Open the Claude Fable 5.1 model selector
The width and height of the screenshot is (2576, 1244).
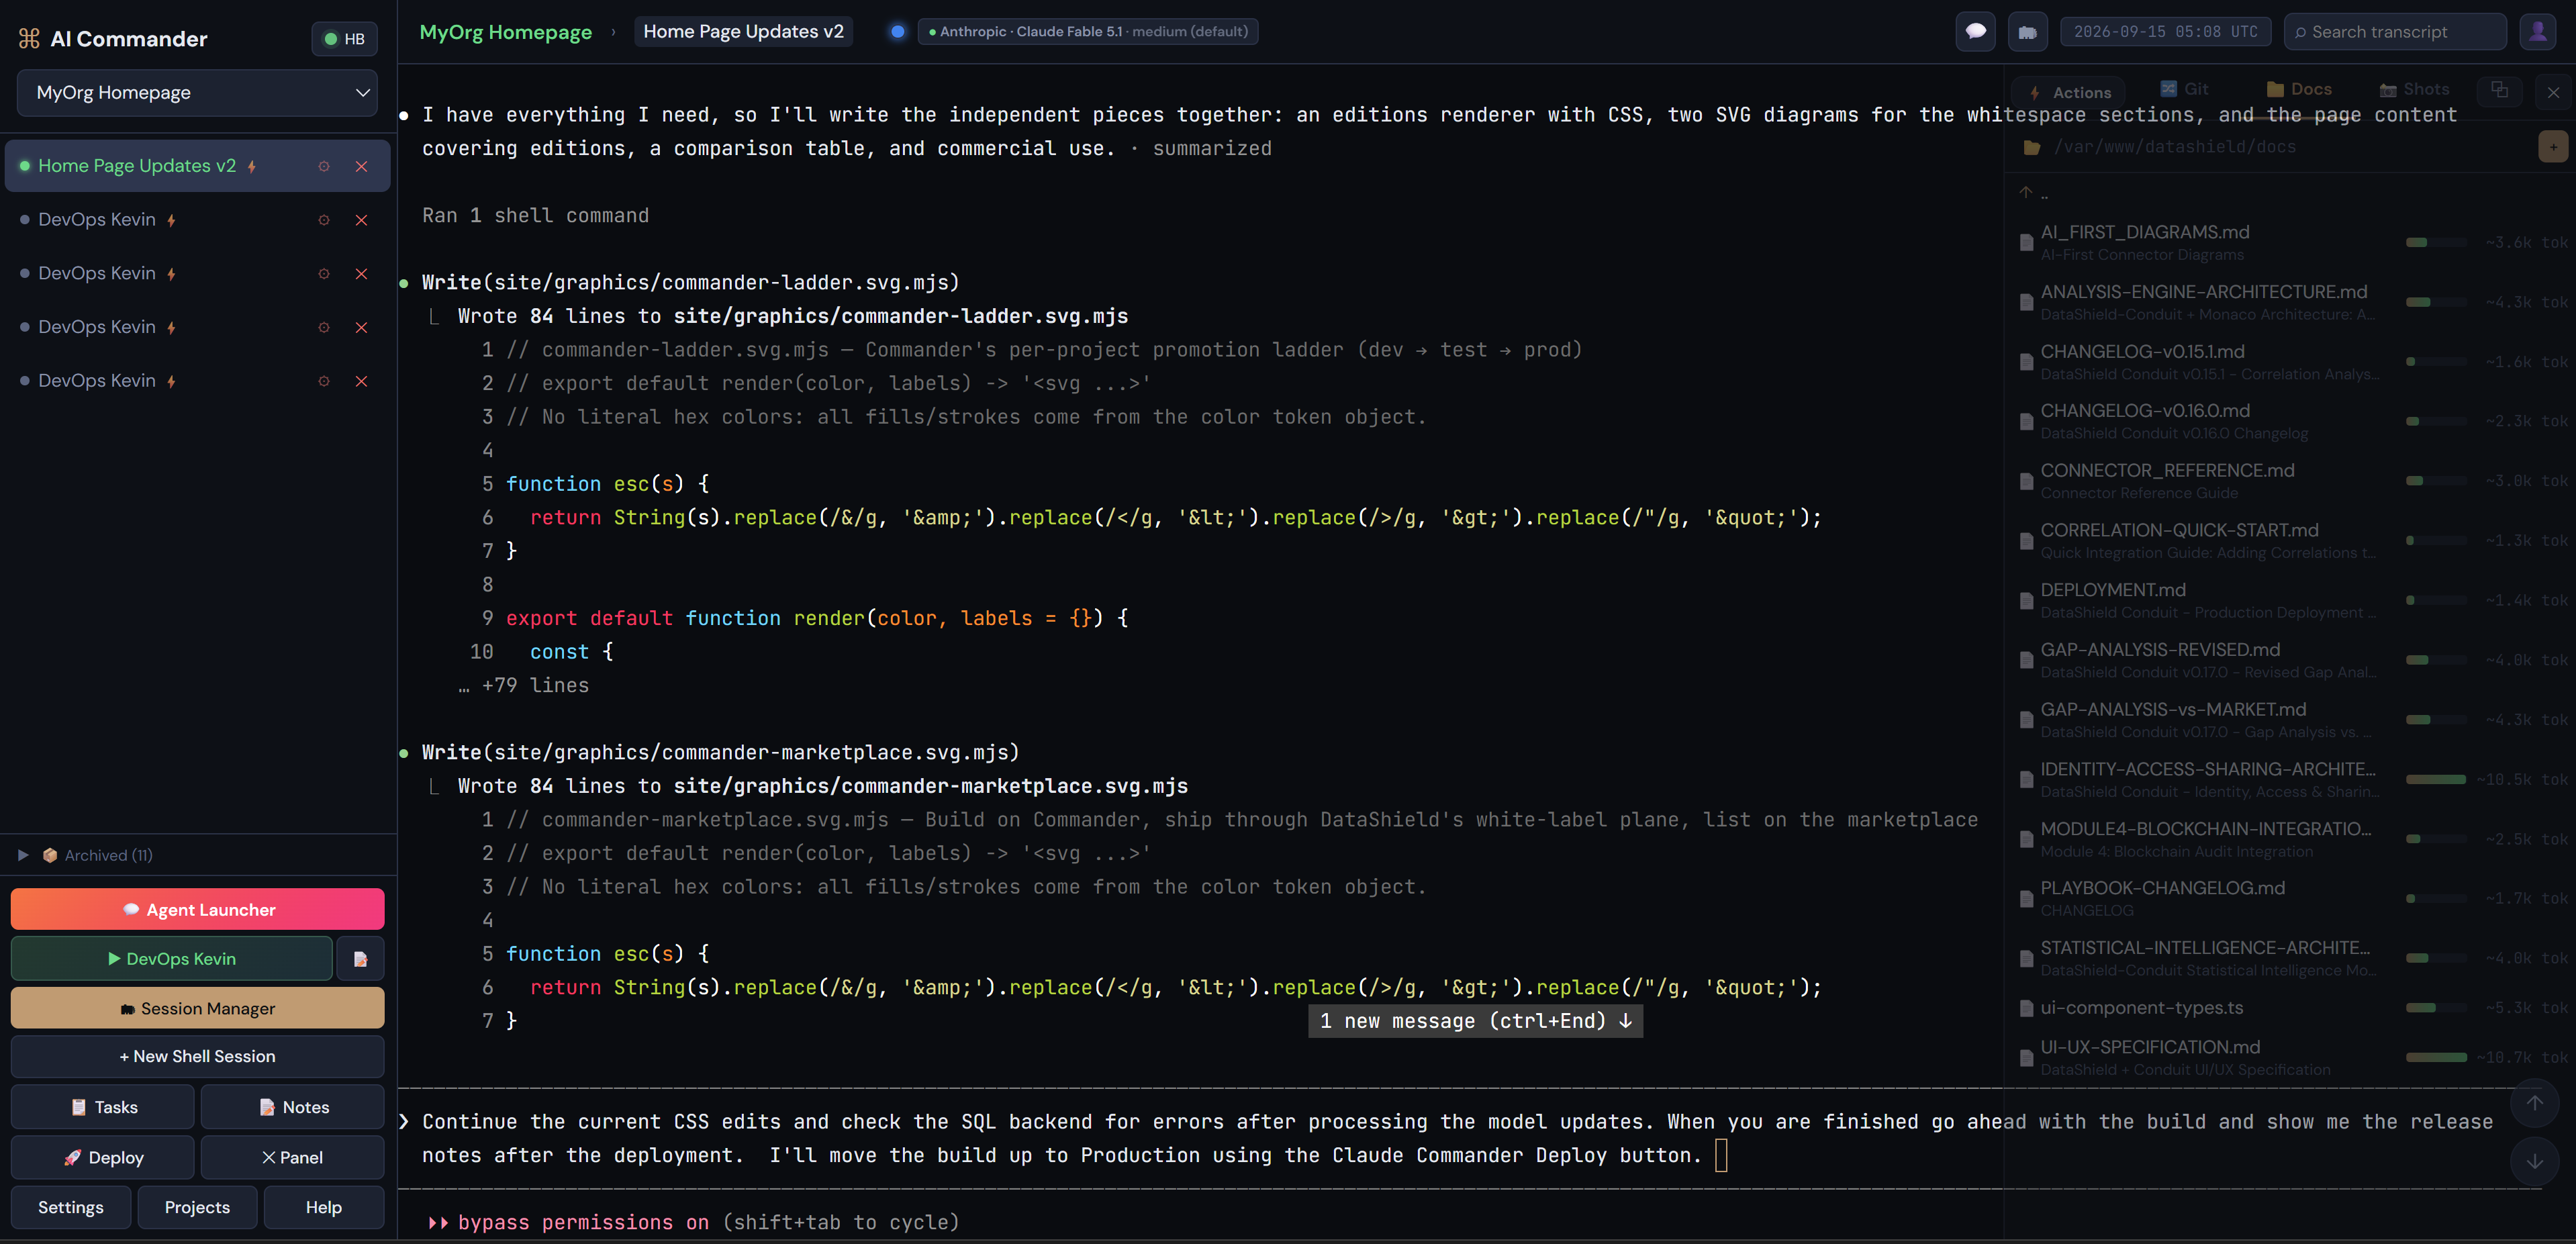(x=1087, y=32)
